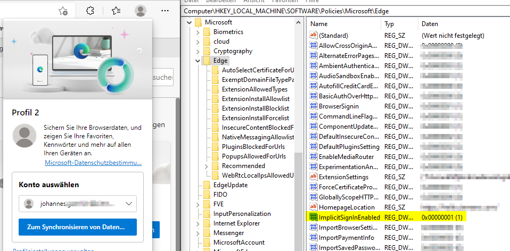Click the Cryptography folder icon
This screenshot has width=510, height=251.
coord(207,51)
